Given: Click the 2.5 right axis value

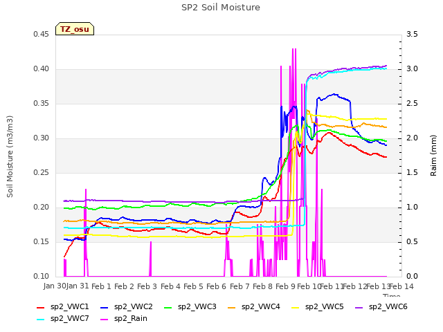Looking at the screenshot, I should coord(412,104).
